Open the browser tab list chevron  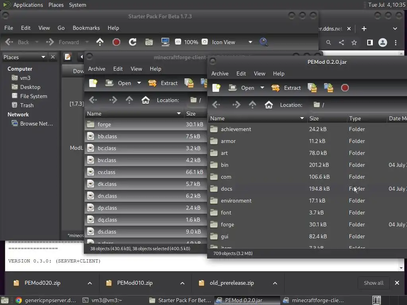pos(395,29)
